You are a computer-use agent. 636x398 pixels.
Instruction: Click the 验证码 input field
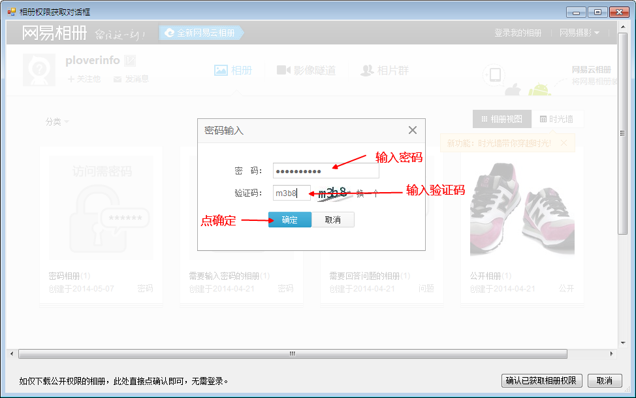point(292,193)
